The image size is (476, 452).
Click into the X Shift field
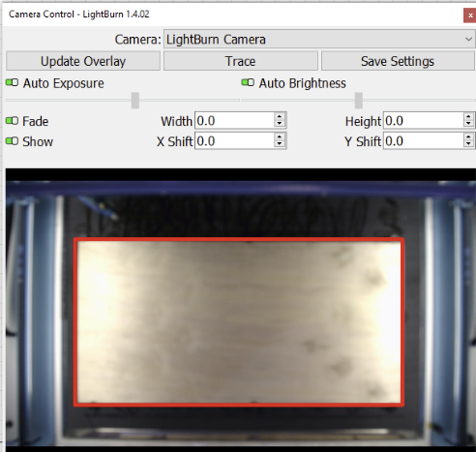(234, 141)
